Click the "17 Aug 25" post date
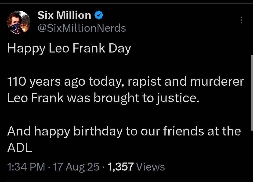The image size is (253, 182). [76, 167]
